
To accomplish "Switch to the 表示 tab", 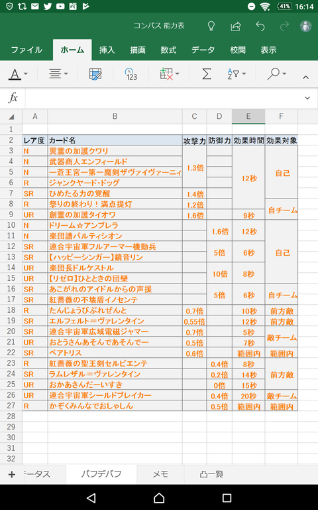I will point(268,50).
